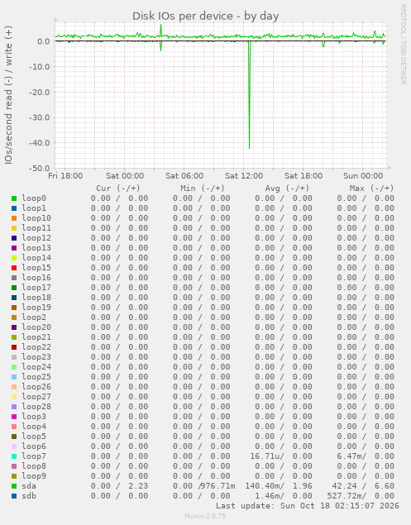Click the loop7 cyan legend swatch

click(x=14, y=456)
